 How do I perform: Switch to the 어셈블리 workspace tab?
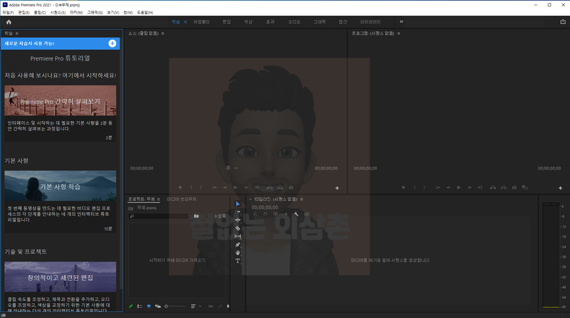click(x=201, y=22)
